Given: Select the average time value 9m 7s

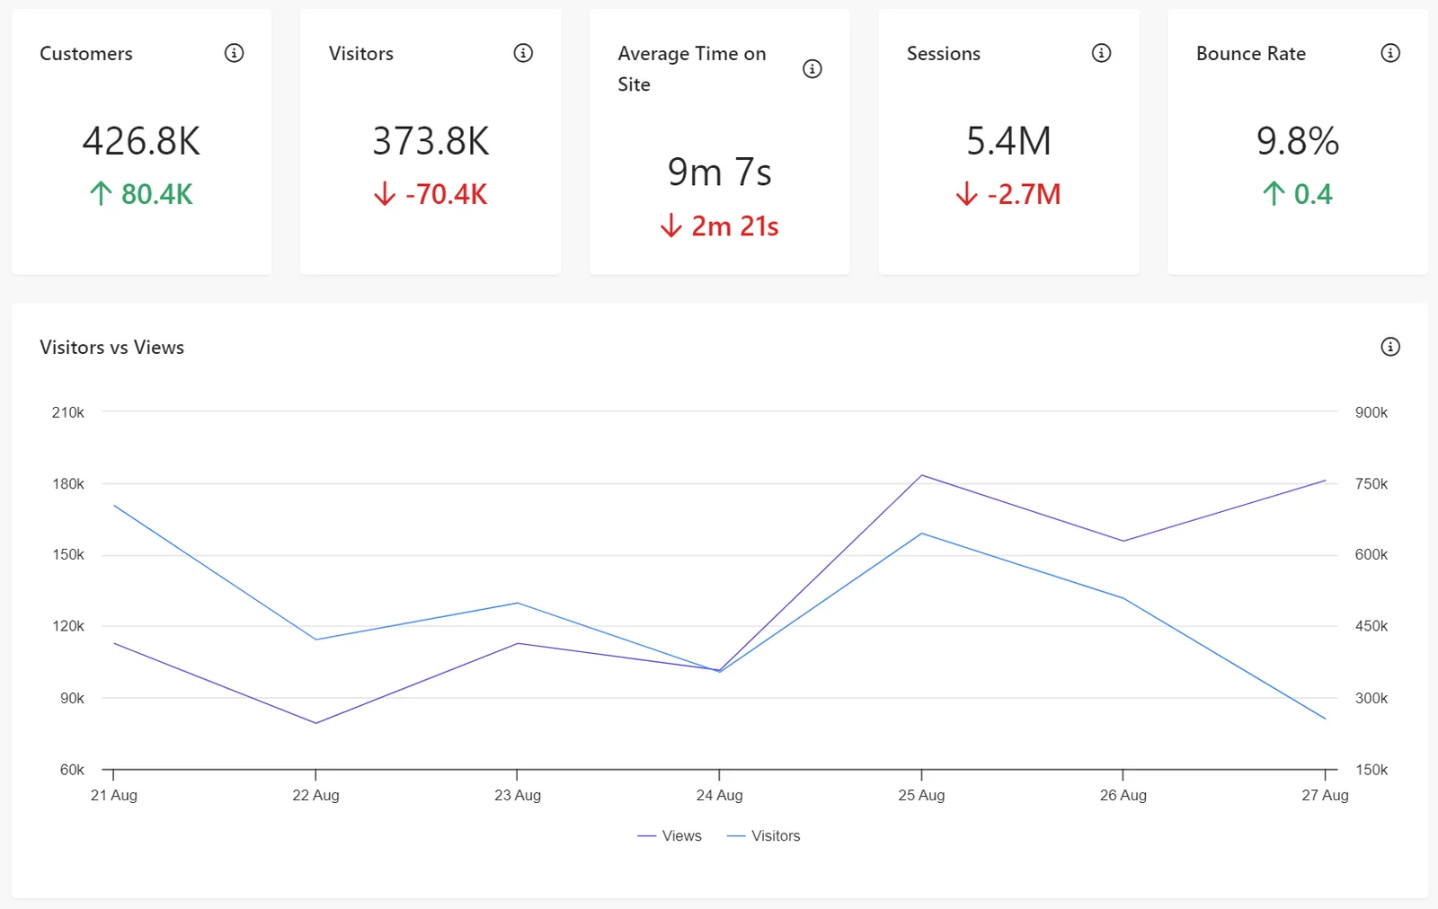Looking at the screenshot, I should pos(719,172).
